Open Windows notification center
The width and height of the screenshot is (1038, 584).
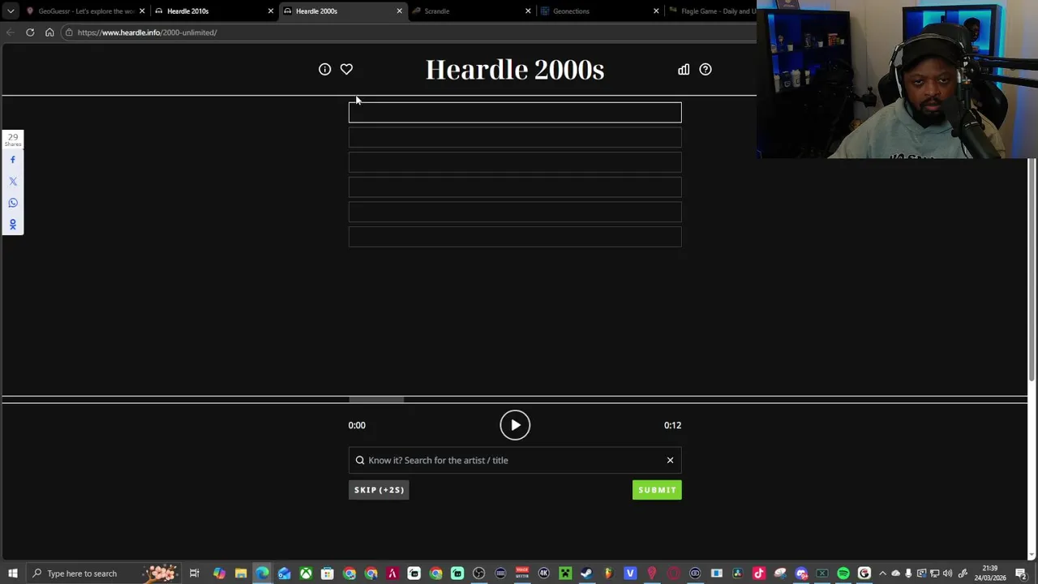click(1021, 573)
